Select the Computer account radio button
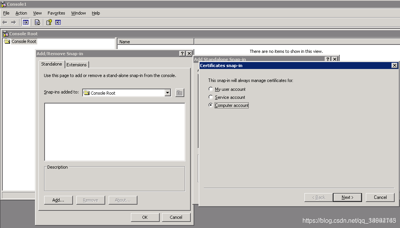Viewport: 400px width, 228px height. 211,105
